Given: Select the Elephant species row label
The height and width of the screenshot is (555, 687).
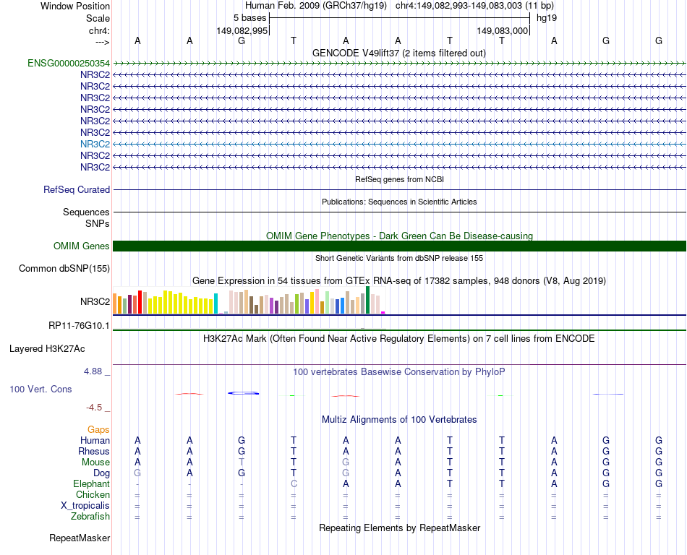Looking at the screenshot, I should (x=92, y=483).
